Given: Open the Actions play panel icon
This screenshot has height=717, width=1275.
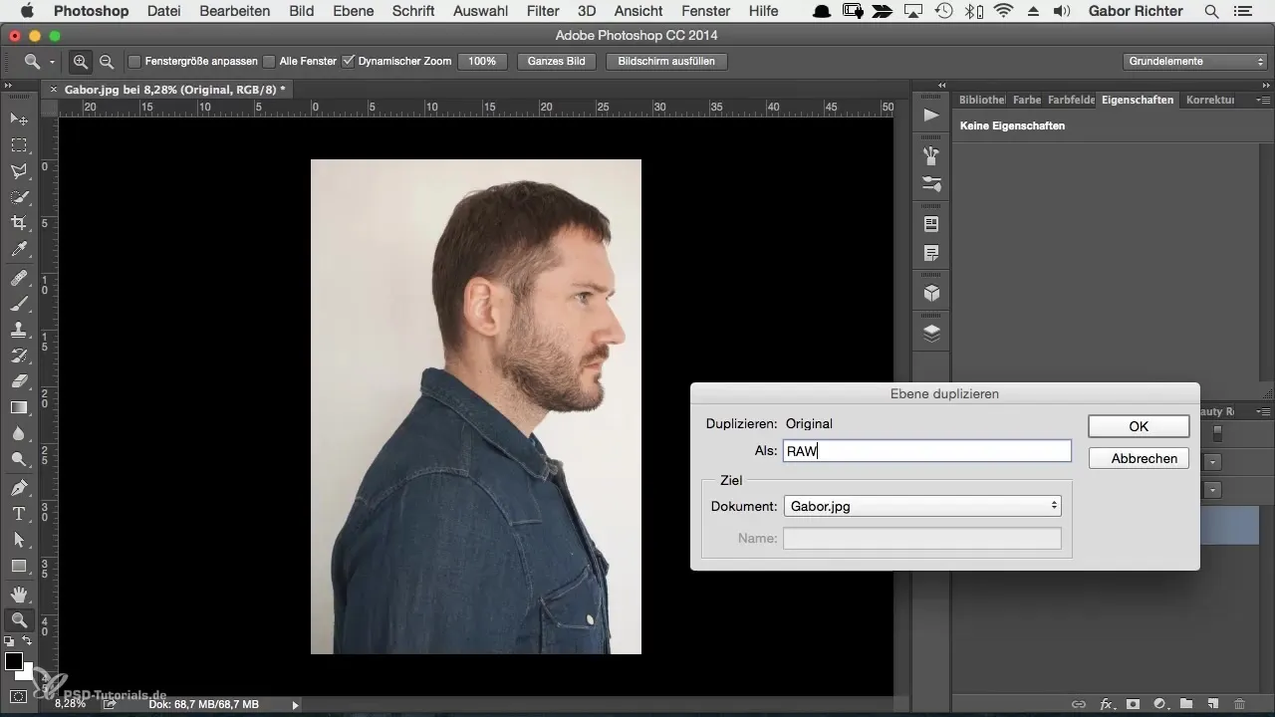Looking at the screenshot, I should point(931,116).
